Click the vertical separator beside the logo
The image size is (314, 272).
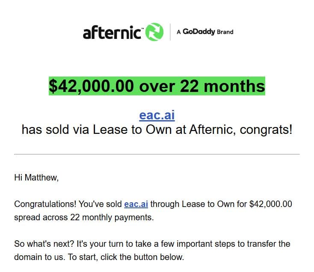[170, 32]
